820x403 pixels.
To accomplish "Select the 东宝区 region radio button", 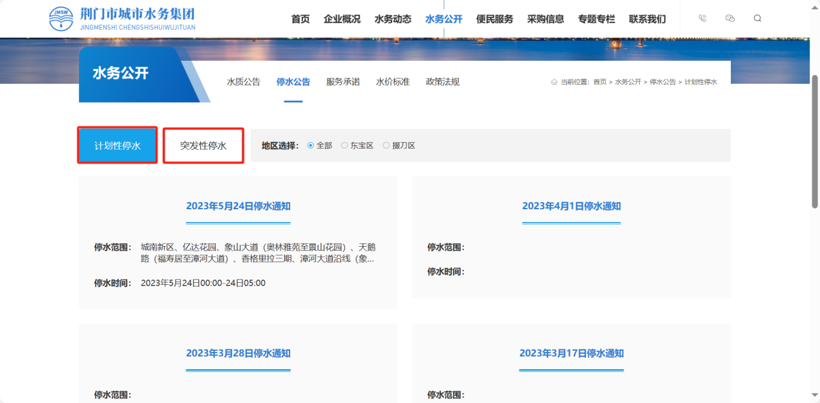I will click(x=344, y=145).
